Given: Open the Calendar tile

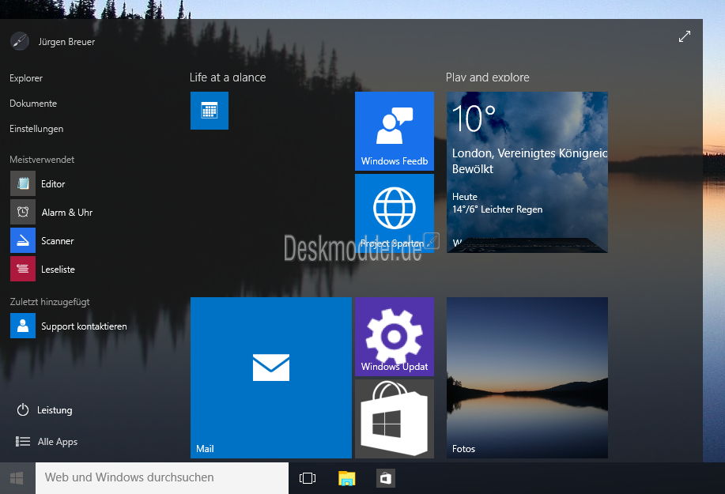Looking at the screenshot, I should (210, 111).
